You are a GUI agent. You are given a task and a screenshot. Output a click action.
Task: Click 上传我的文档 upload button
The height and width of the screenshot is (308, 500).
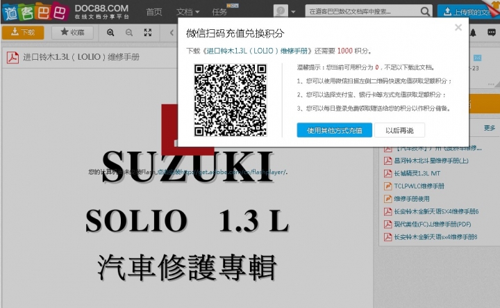[x=468, y=12]
